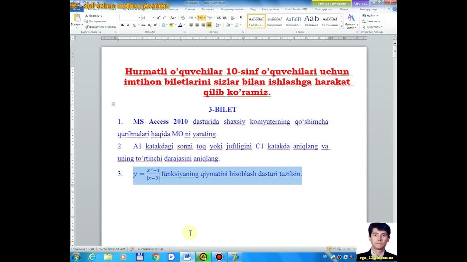
Task: Open the line spacing dropdown
Action: tap(218, 25)
